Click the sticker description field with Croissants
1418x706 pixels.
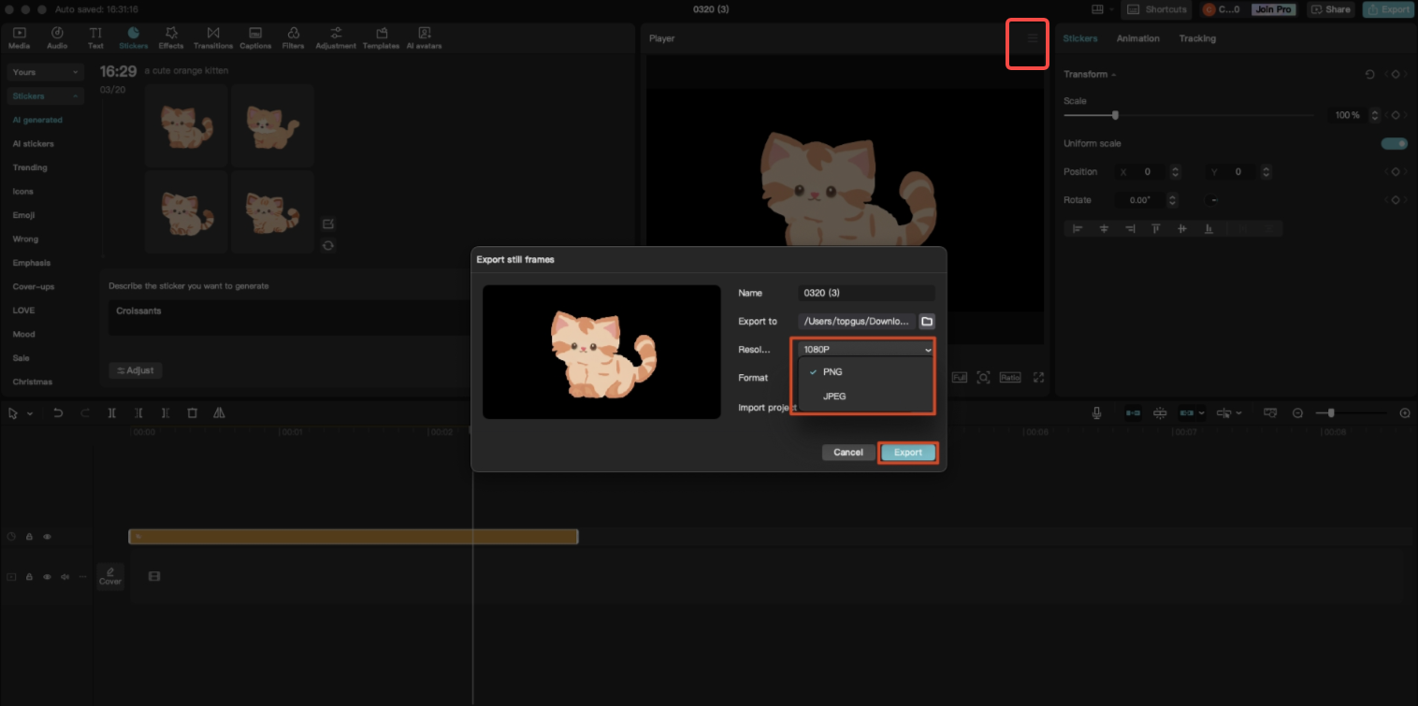pos(290,317)
